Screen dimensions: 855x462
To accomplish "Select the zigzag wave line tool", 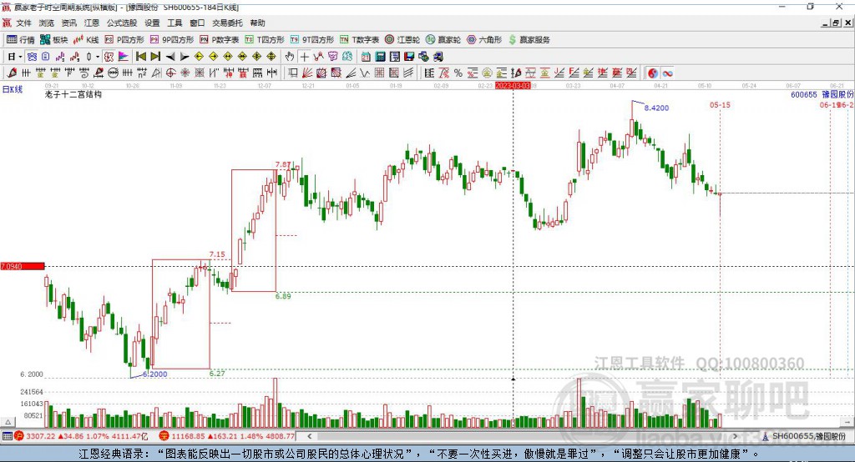I will click(365, 73).
